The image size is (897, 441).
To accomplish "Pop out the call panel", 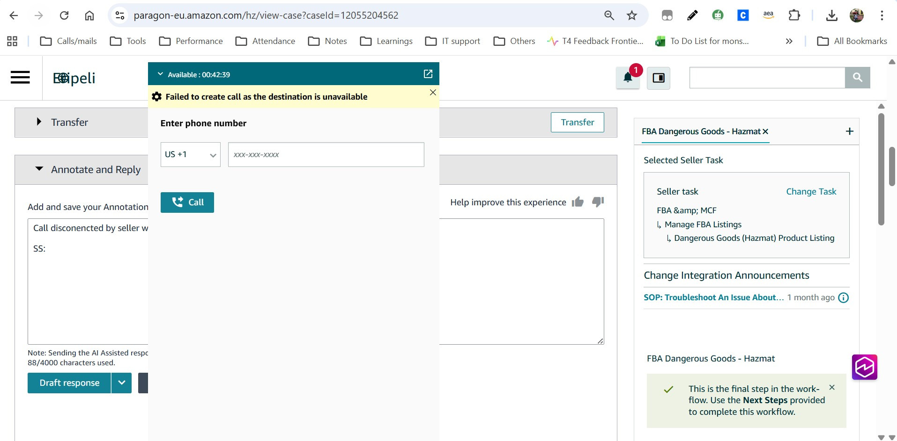I will tap(428, 74).
